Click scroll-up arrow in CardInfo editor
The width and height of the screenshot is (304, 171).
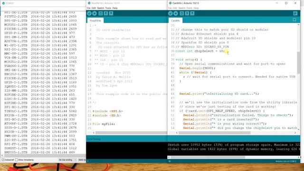298,25
